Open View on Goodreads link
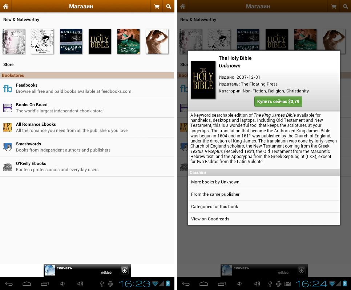 (x=264, y=219)
